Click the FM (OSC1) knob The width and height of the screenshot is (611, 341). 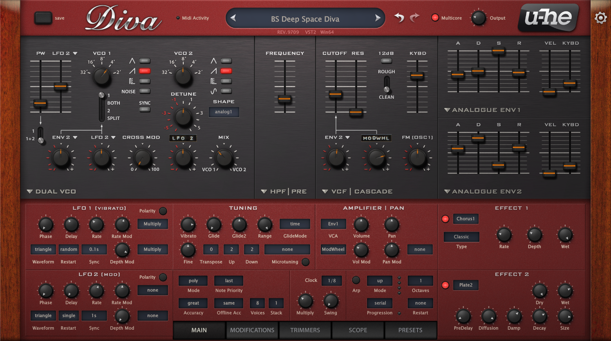[x=418, y=158]
